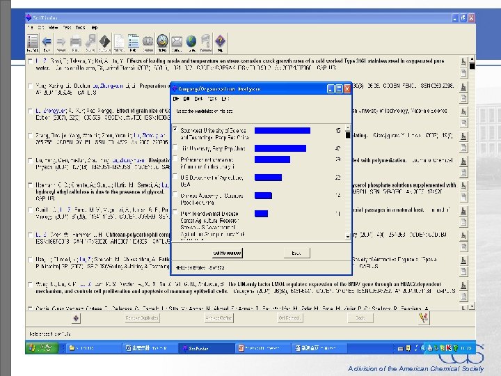Image resolution: width=501 pixels, height=376 pixels.
Task: Click the Print toolbar icon
Action: click(x=75, y=43)
